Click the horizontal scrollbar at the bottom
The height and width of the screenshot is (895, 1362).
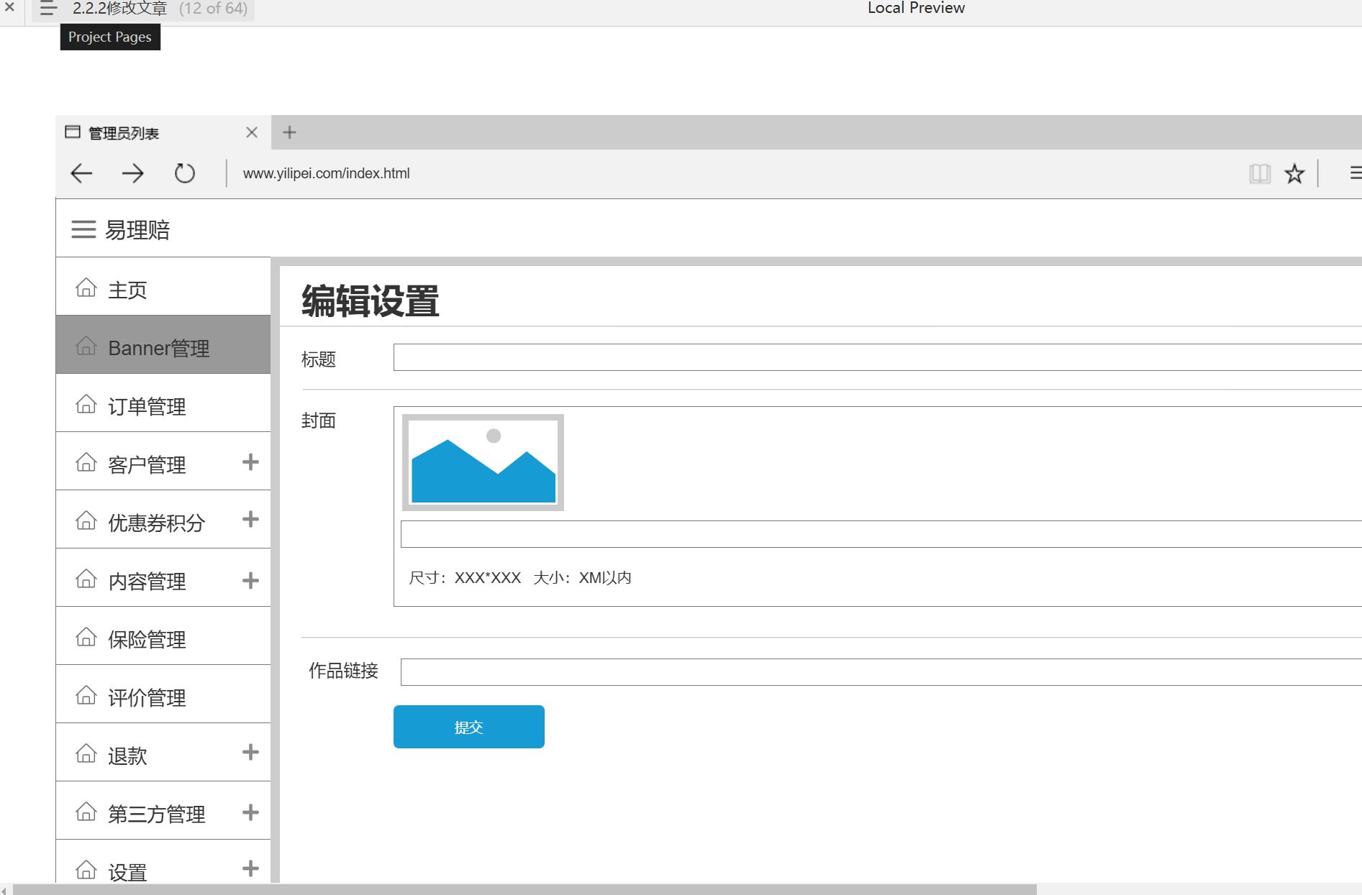(x=525, y=889)
